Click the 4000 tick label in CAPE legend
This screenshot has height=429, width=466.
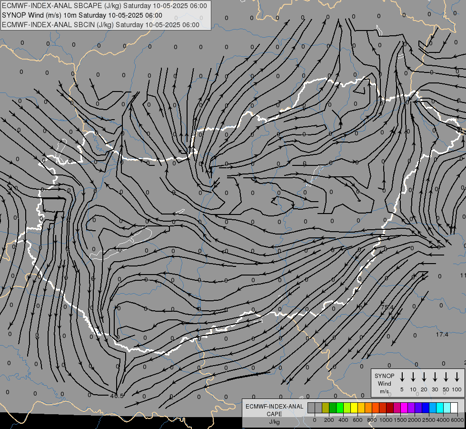443,420
